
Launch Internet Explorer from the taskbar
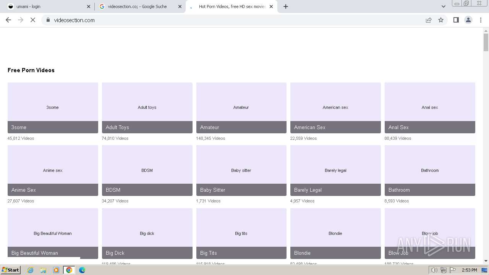31,270
